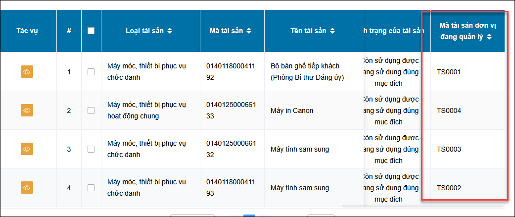515x217 pixels.
Task: Check the checkbox for row 1
Action: coord(91,72)
